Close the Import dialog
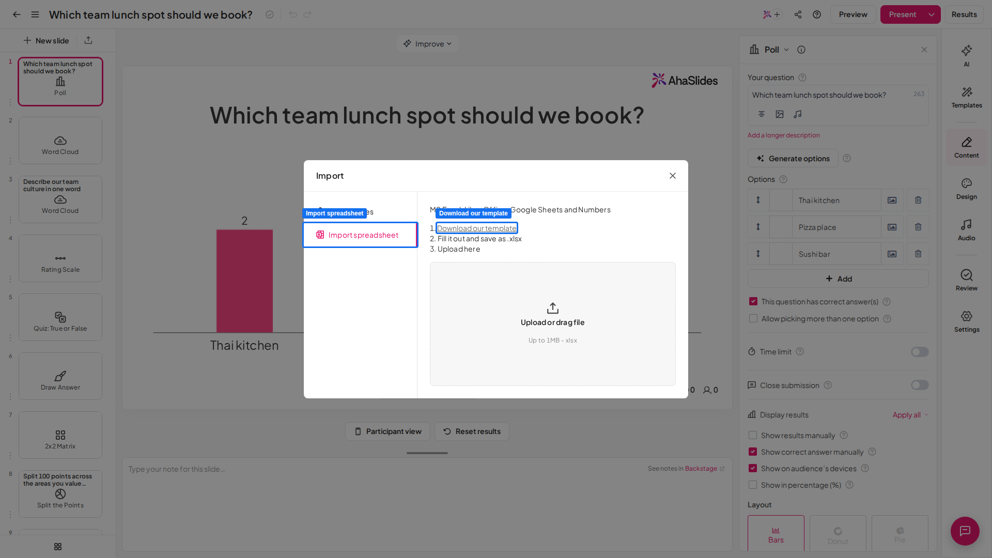Viewport: 992px width, 558px height. tap(673, 176)
